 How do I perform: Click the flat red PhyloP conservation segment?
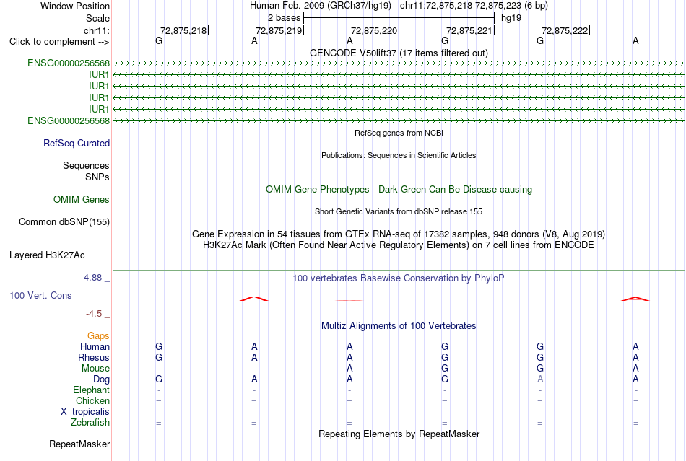coord(349,301)
